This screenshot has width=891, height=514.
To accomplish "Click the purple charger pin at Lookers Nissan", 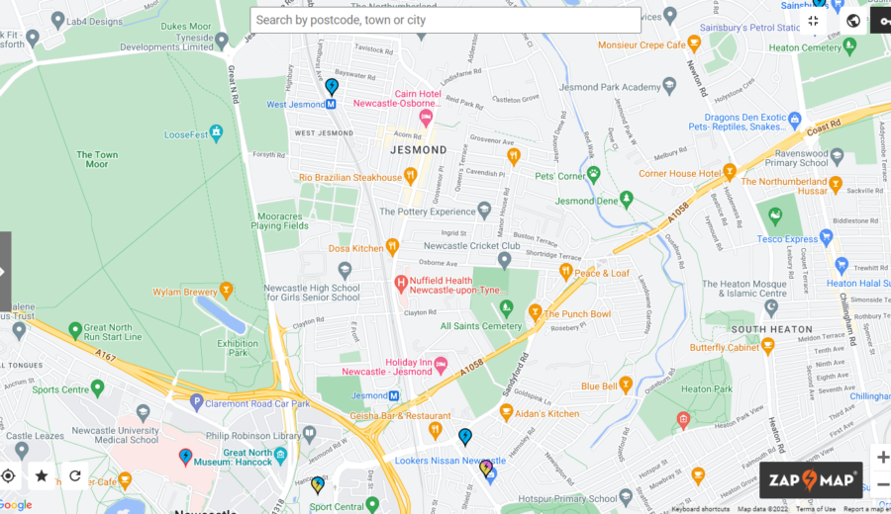I will click(x=486, y=469).
